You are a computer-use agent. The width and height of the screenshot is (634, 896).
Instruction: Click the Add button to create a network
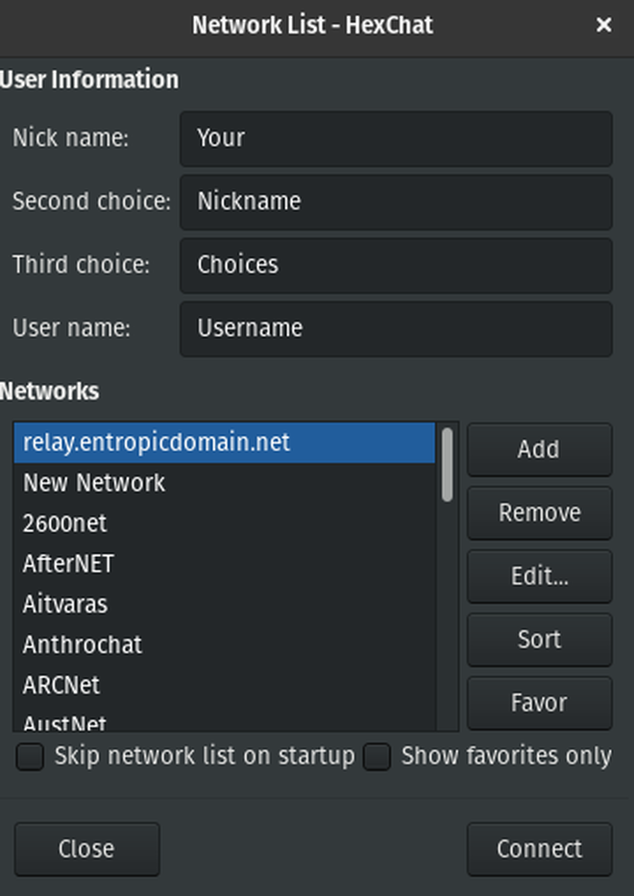pos(539,449)
